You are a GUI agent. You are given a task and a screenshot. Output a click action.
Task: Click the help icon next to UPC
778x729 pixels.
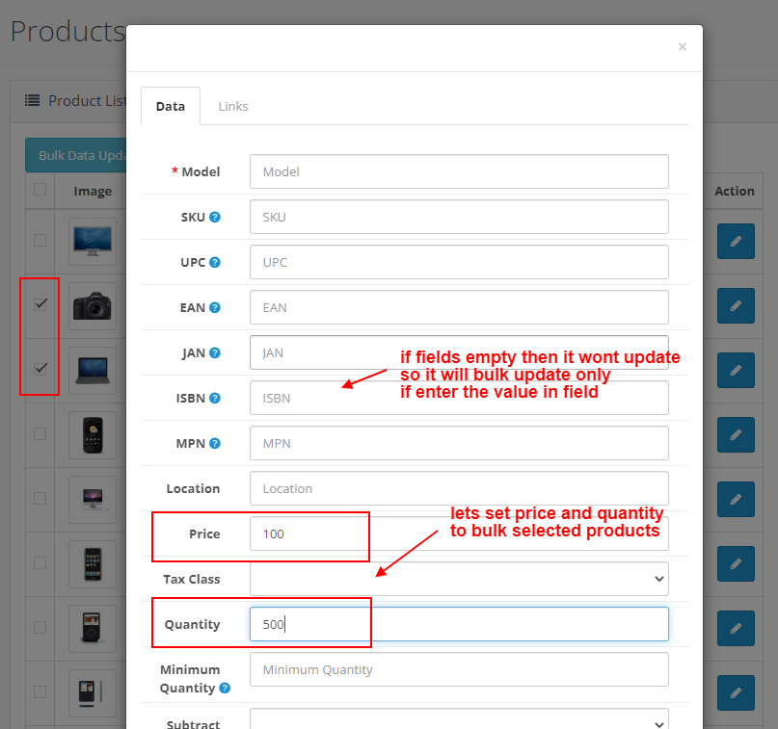click(215, 263)
